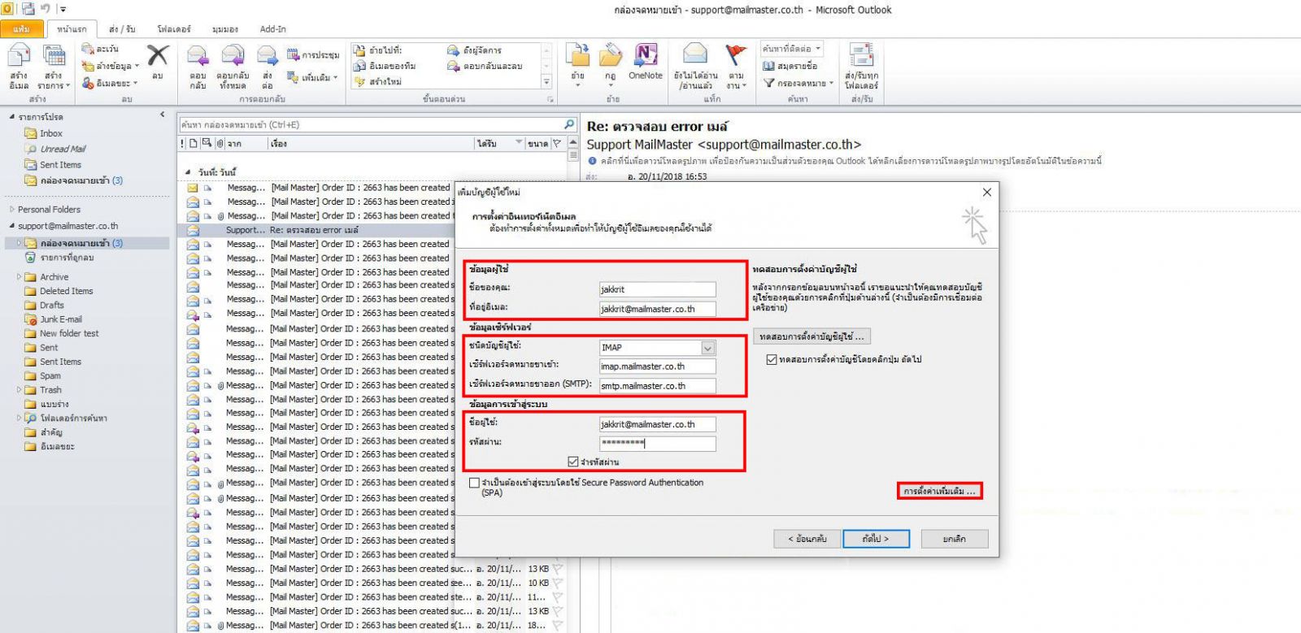
Task: Switch to the View (มุมมอง) tab
Action: coord(225,28)
